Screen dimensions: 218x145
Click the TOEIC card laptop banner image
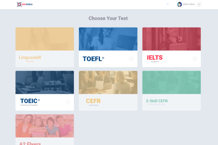pos(44,82)
